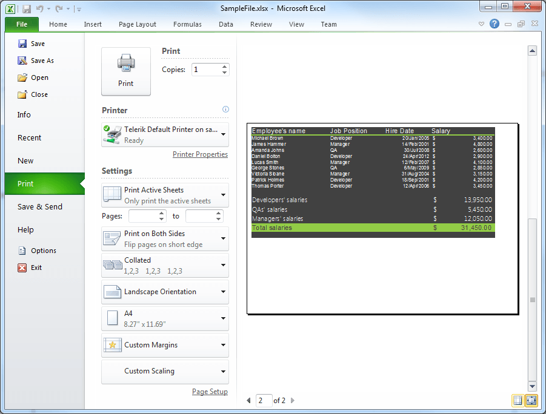Toggle Show Margins in preview

tap(518, 401)
